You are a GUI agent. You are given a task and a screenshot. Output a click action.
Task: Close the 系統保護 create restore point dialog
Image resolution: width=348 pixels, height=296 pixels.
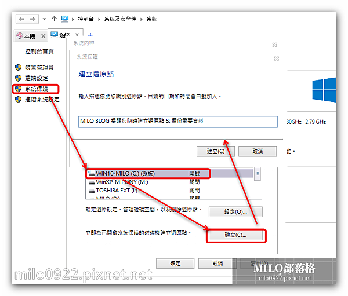point(277,59)
